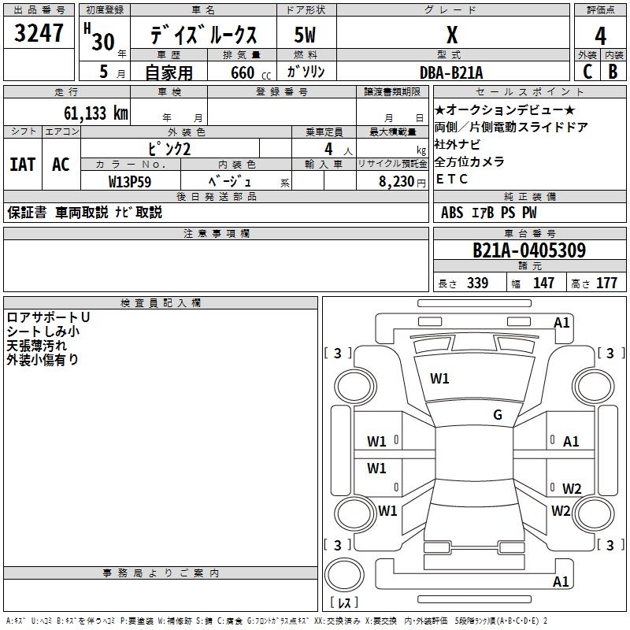This screenshot has height=630, width=630.
Task: Select the interior grade B cell
Action: tap(613, 71)
